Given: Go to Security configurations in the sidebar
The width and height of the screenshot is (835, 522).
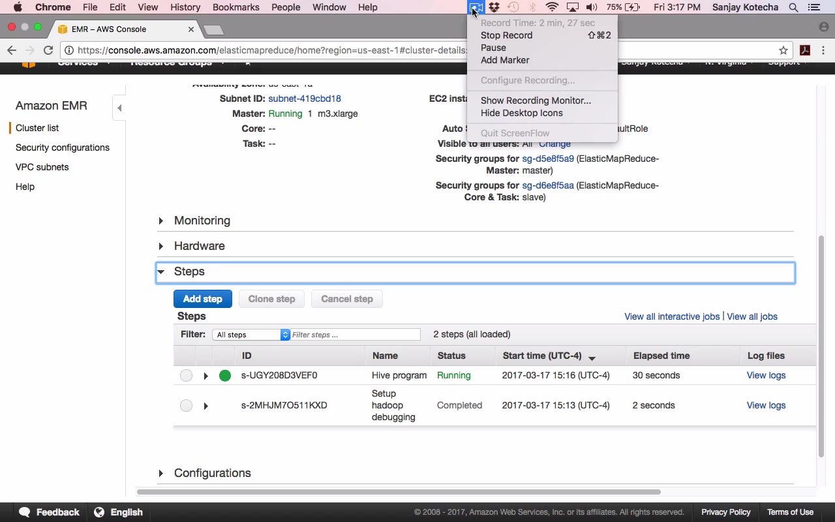Looking at the screenshot, I should 63,147.
